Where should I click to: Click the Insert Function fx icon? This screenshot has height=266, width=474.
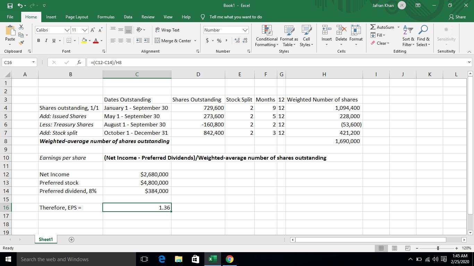[x=79, y=62]
